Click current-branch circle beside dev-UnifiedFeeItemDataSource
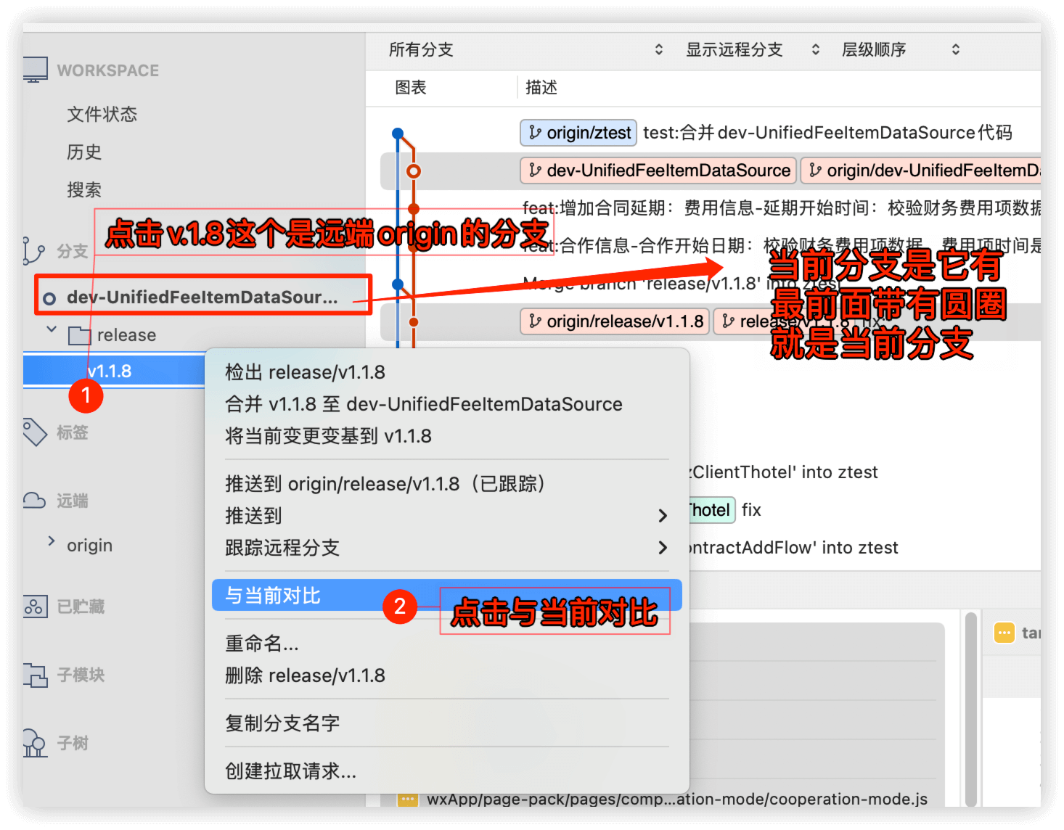Viewport: 1064px width, 830px height. tap(49, 298)
